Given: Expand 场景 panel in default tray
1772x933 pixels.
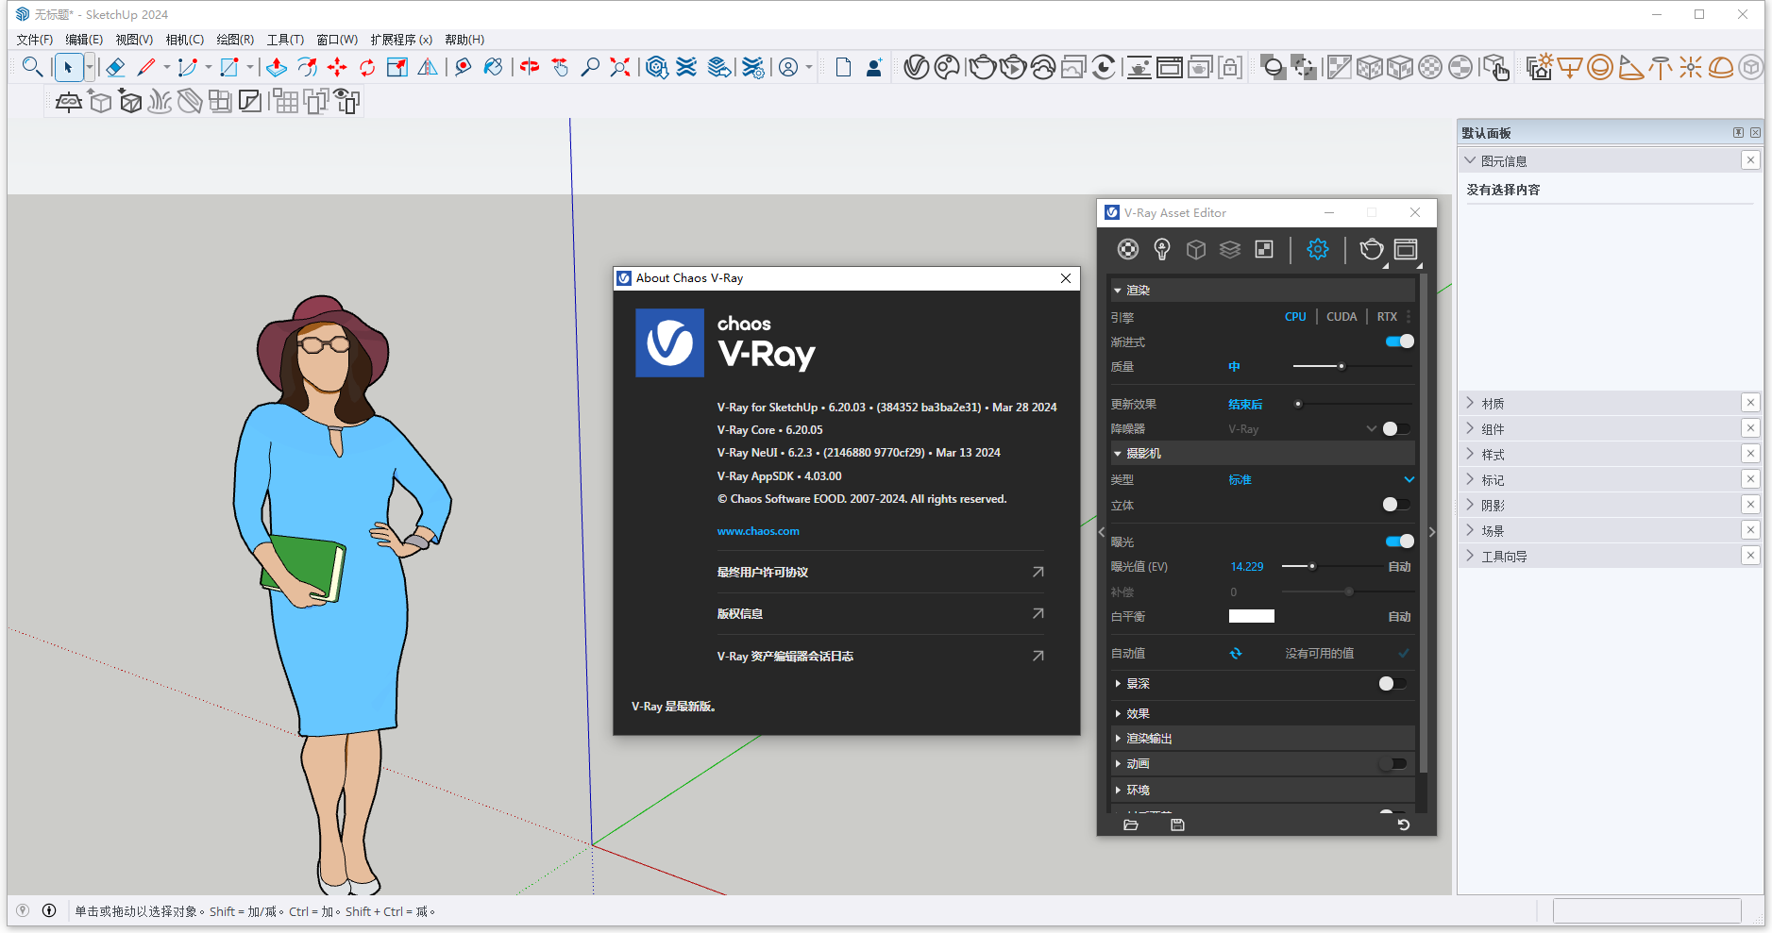Looking at the screenshot, I should 1601,531.
